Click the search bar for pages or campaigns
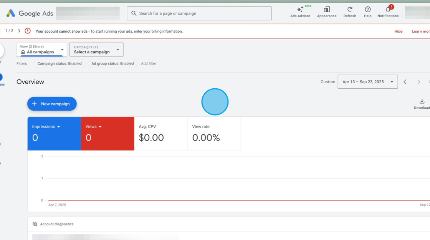 click(x=199, y=13)
